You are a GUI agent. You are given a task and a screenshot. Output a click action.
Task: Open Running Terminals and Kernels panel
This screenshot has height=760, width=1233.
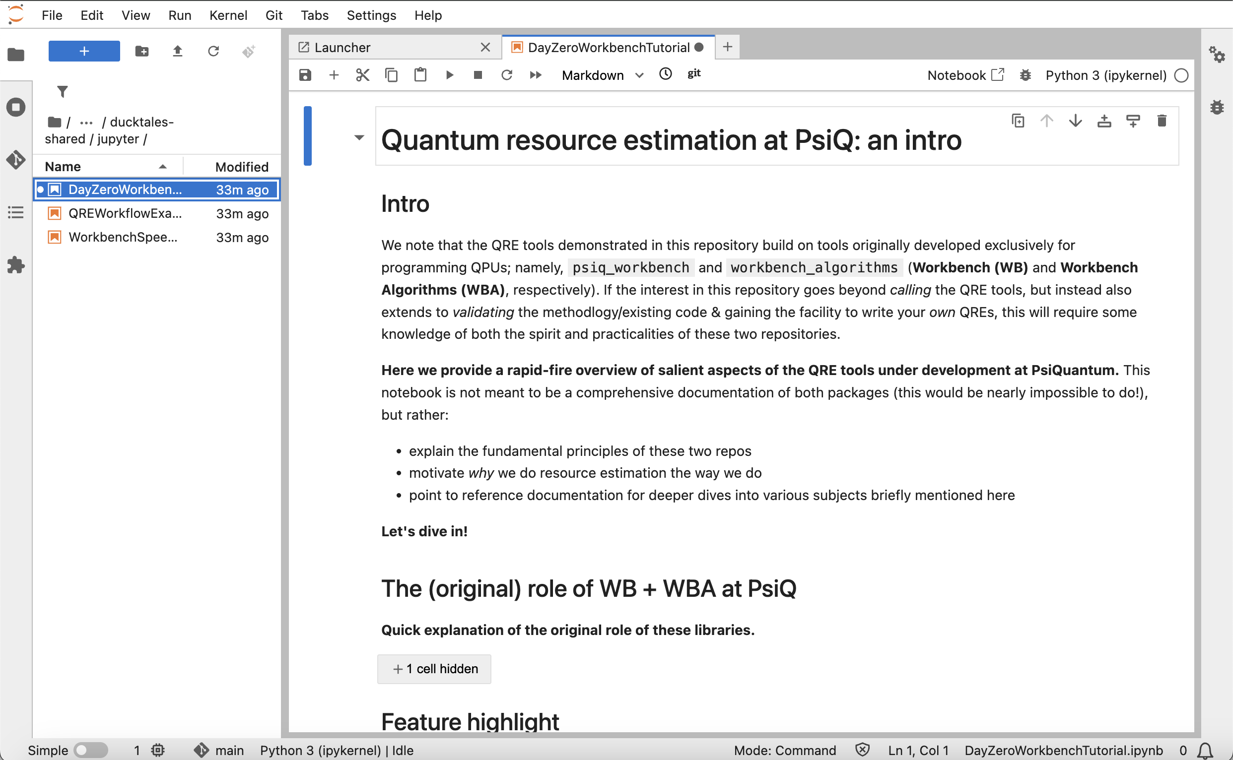pos(16,107)
